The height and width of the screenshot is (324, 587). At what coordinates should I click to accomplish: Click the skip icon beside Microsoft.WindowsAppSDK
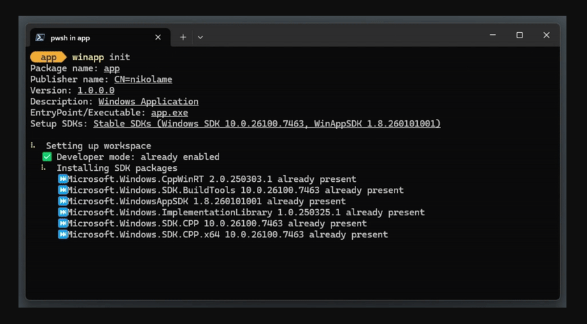[x=62, y=201]
